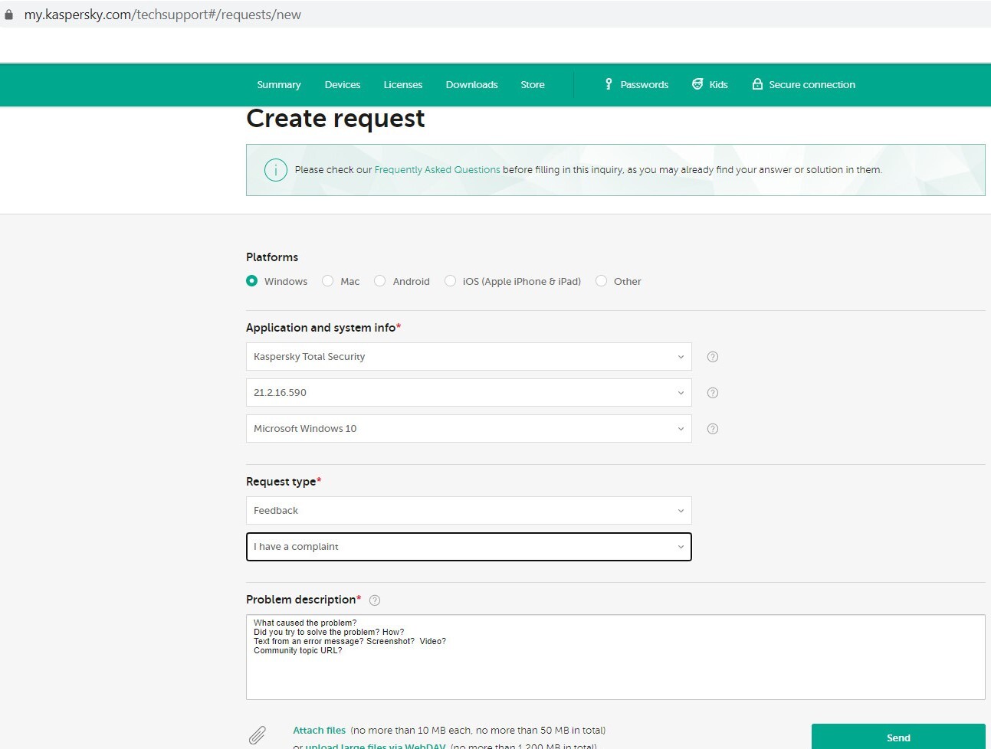Click inside the Problem description text area
The image size is (991, 749).
pyautogui.click(x=615, y=657)
